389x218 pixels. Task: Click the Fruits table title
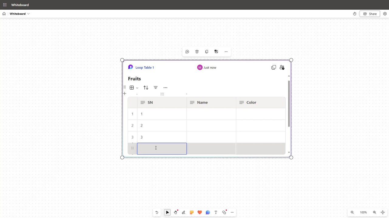click(x=134, y=79)
